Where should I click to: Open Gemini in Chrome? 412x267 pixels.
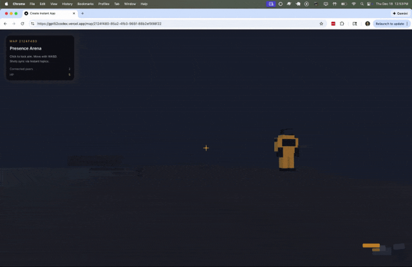[x=400, y=14]
